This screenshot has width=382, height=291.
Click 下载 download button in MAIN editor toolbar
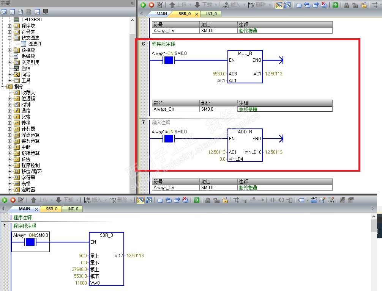pos(65,200)
